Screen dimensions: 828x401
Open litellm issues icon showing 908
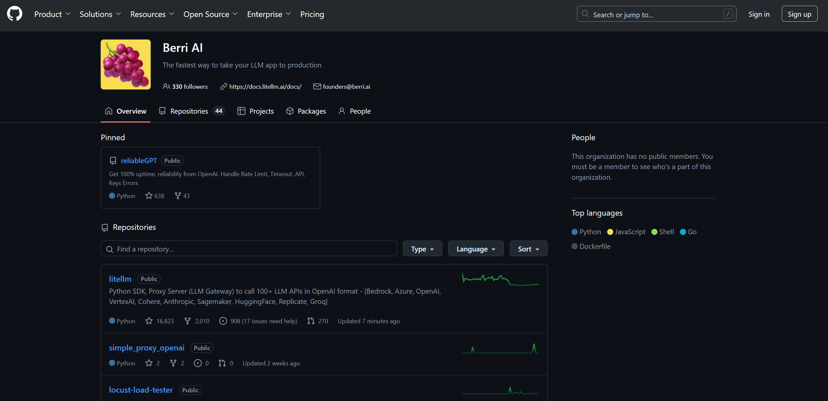point(223,321)
